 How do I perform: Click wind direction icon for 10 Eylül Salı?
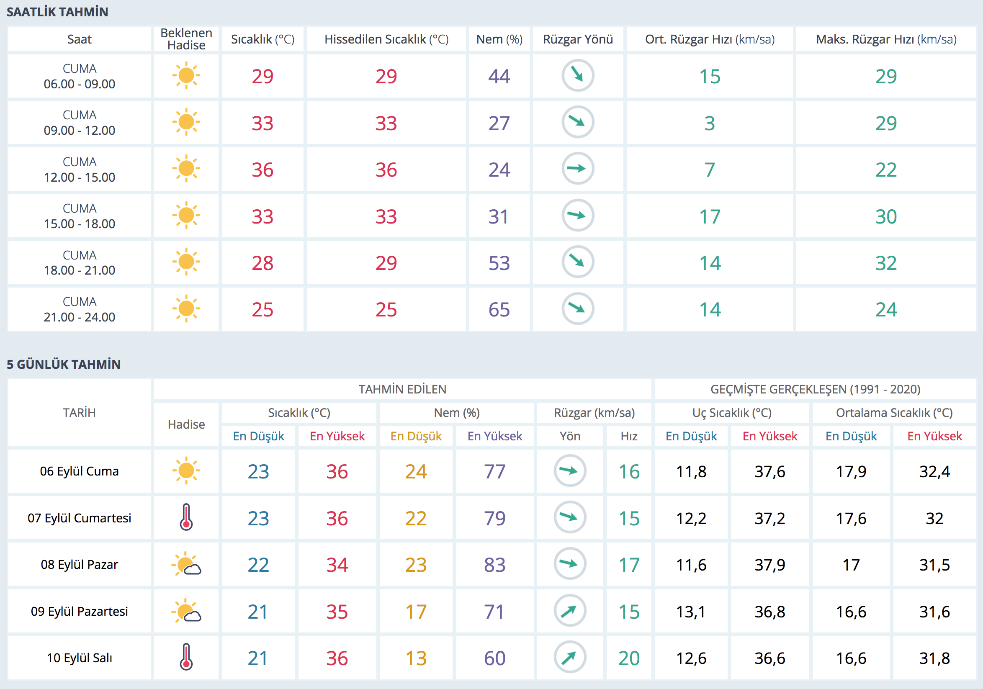pyautogui.click(x=569, y=657)
